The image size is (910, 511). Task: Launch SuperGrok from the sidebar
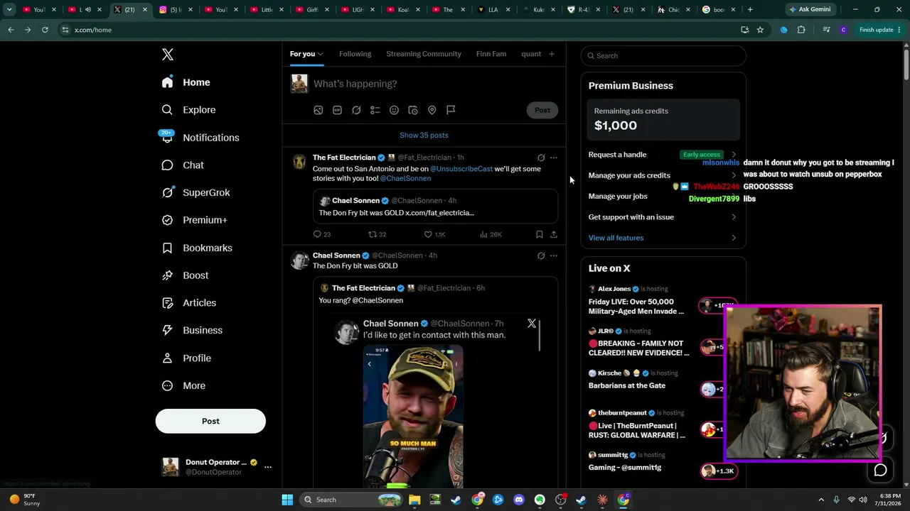pyautogui.click(x=196, y=192)
